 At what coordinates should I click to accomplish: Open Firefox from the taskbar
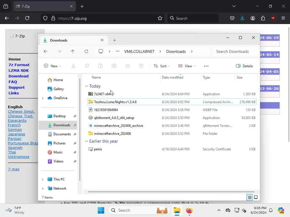click(189, 210)
